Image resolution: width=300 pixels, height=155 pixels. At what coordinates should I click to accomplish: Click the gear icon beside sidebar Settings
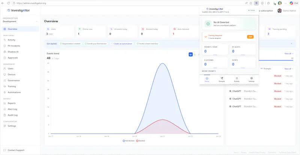[x=5, y=126]
